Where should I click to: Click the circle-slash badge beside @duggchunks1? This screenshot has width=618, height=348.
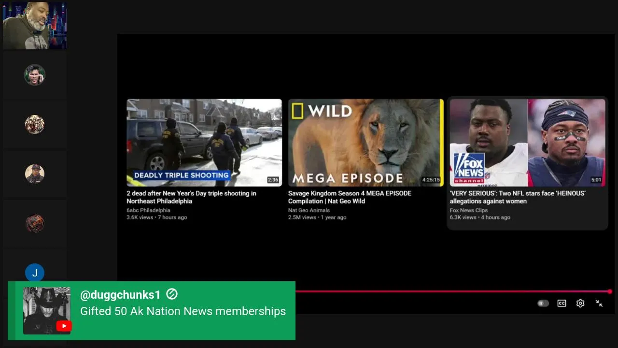(172, 294)
